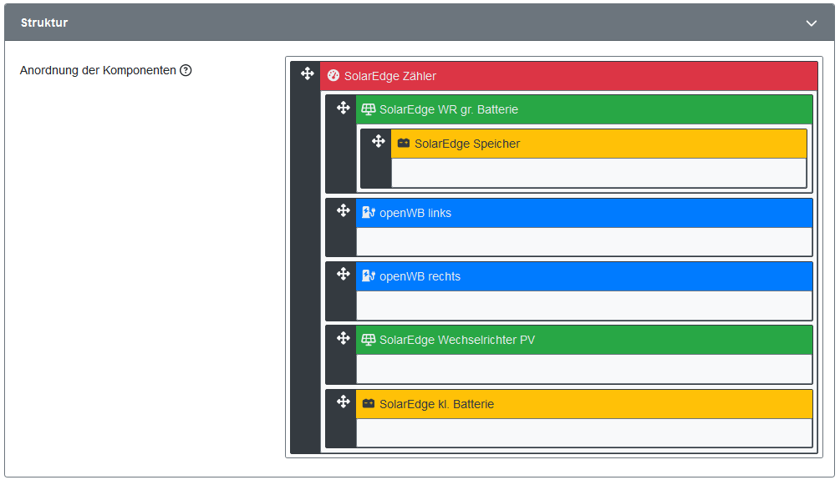Click the move handle for SolarEdge Wechselrichter PV
This screenshot has width=840, height=485.
point(344,338)
